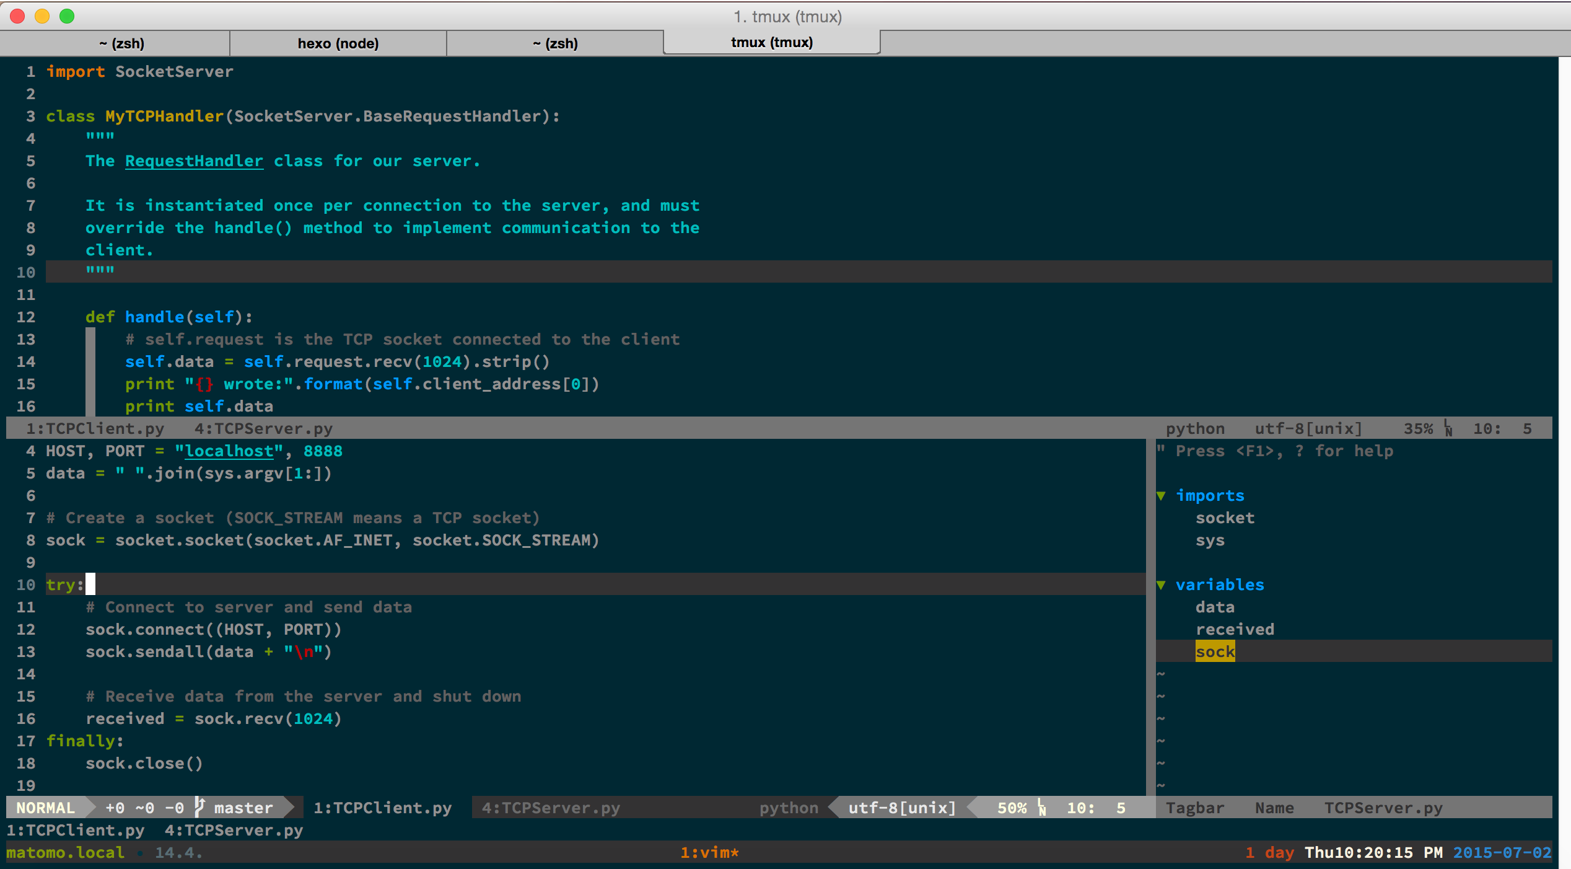Screen dimensions: 1571x869
Task: Click the underlined RequestHandler word
Action: (x=194, y=161)
